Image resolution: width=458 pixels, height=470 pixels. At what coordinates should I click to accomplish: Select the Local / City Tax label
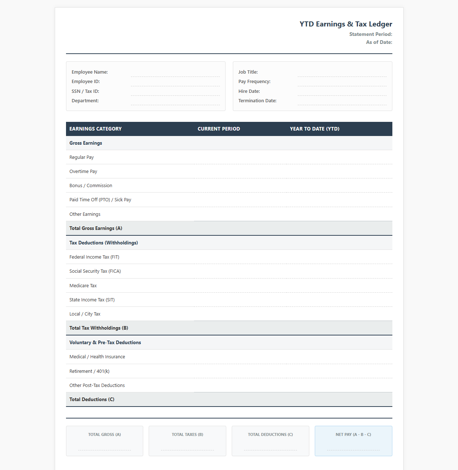point(85,314)
